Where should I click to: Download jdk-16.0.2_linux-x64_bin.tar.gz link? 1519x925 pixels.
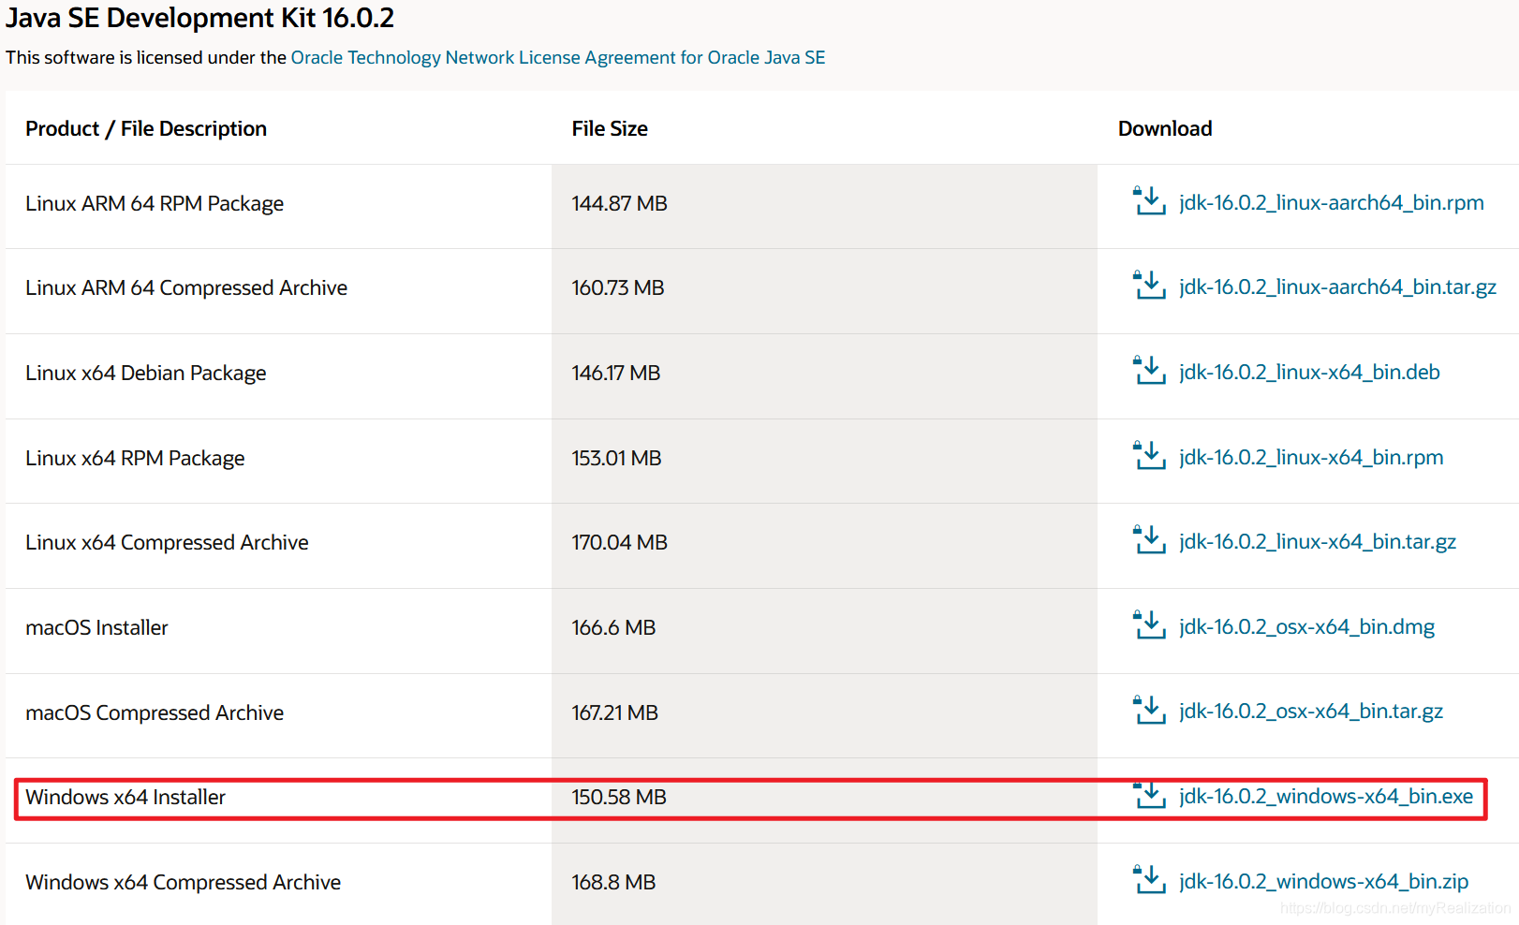tap(1318, 541)
